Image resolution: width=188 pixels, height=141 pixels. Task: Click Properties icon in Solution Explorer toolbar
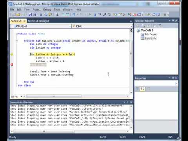(138, 26)
